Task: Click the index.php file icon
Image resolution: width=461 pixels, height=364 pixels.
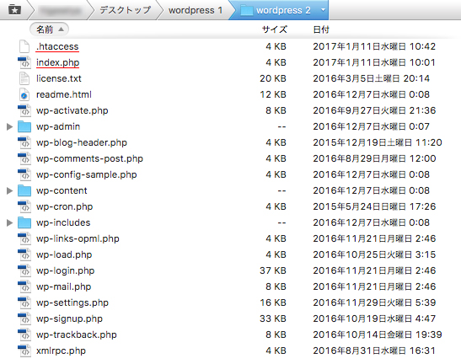Action: (x=24, y=62)
